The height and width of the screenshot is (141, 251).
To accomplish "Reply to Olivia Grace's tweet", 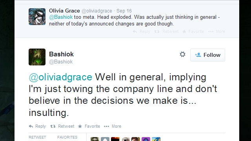I will (x=142, y=31).
